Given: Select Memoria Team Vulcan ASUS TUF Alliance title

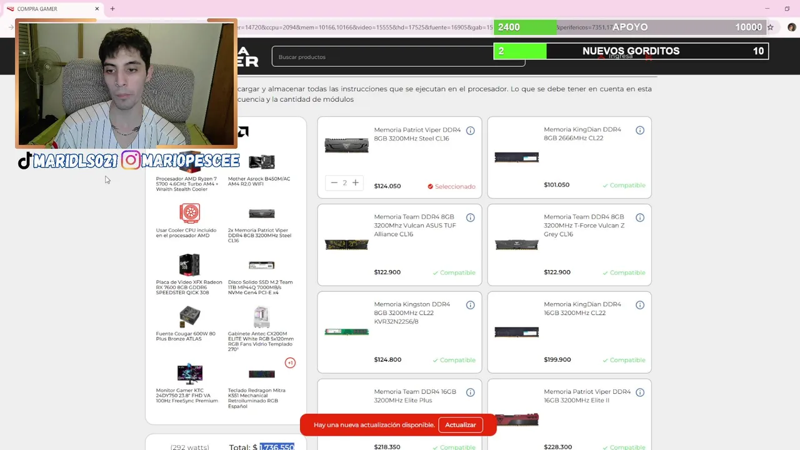Looking at the screenshot, I should click(x=415, y=226).
